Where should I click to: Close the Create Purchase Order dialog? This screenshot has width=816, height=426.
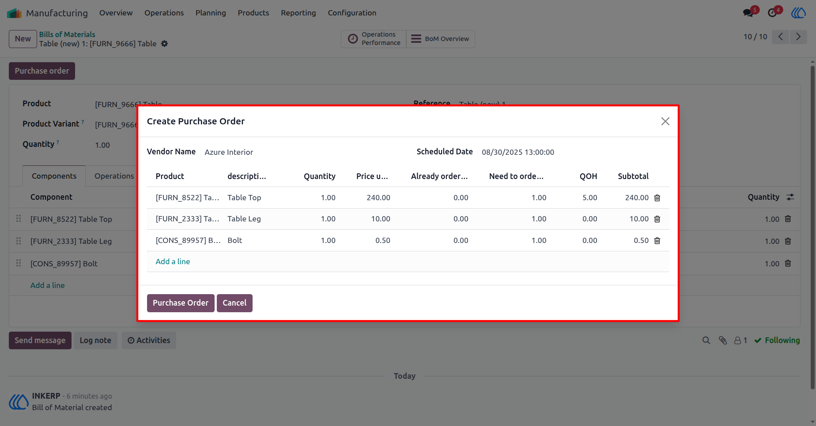click(665, 121)
